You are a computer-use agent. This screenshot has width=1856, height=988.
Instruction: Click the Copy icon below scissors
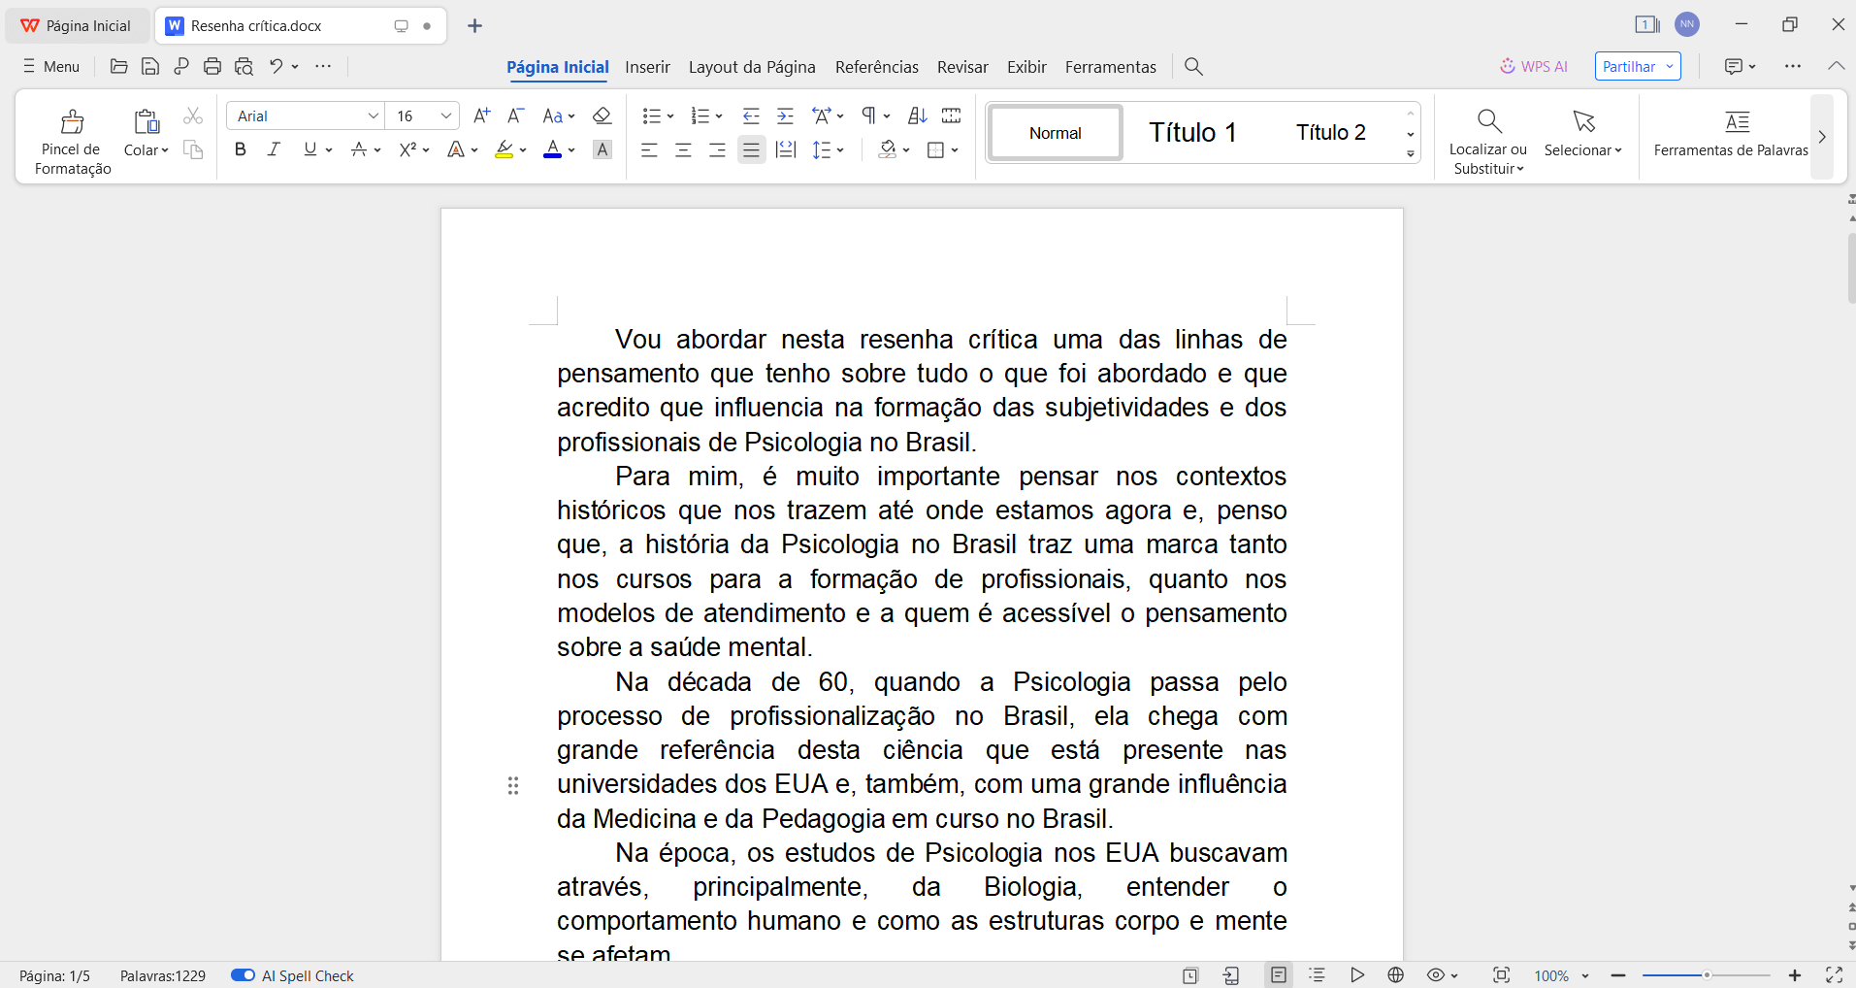pos(193,149)
